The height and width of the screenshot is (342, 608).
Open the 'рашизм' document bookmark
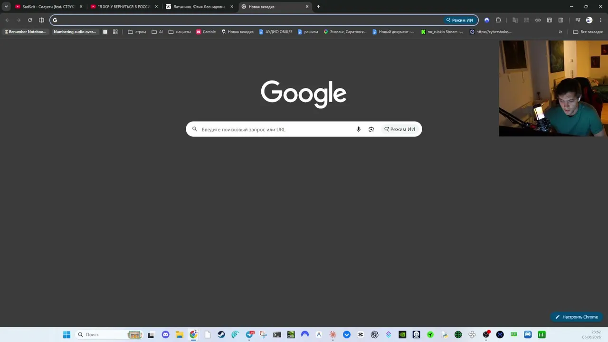tap(308, 32)
